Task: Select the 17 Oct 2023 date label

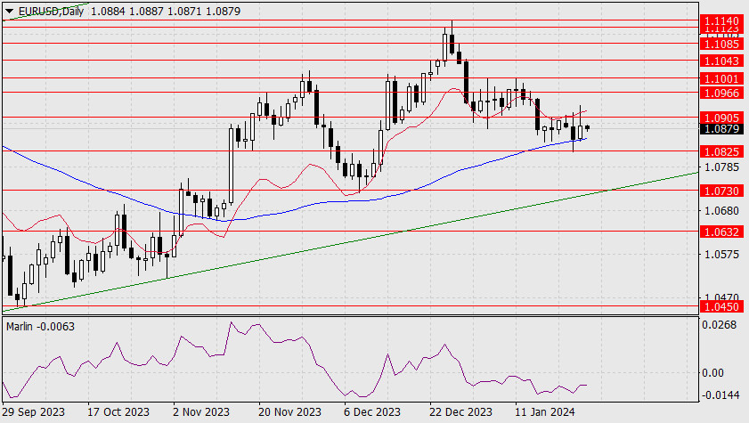Action: pyautogui.click(x=118, y=411)
